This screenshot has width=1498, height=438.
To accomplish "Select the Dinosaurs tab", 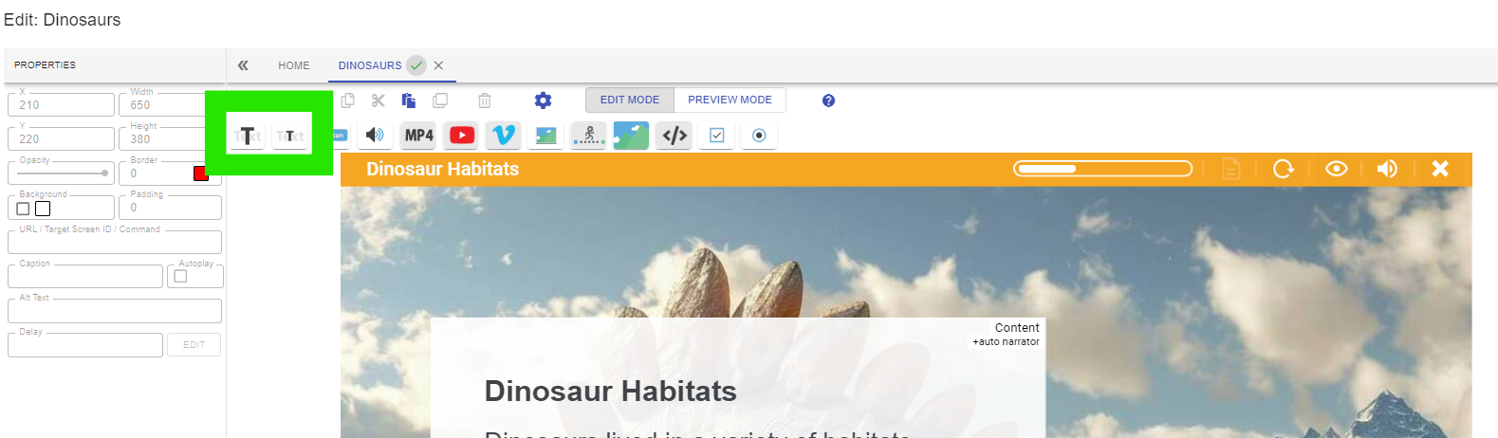I will 370,65.
